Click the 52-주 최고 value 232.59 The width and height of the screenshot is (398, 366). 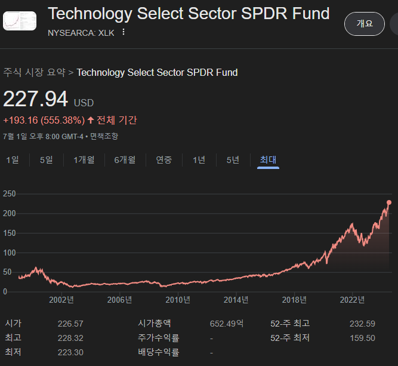click(362, 324)
